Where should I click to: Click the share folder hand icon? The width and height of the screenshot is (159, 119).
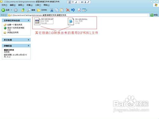(5, 33)
